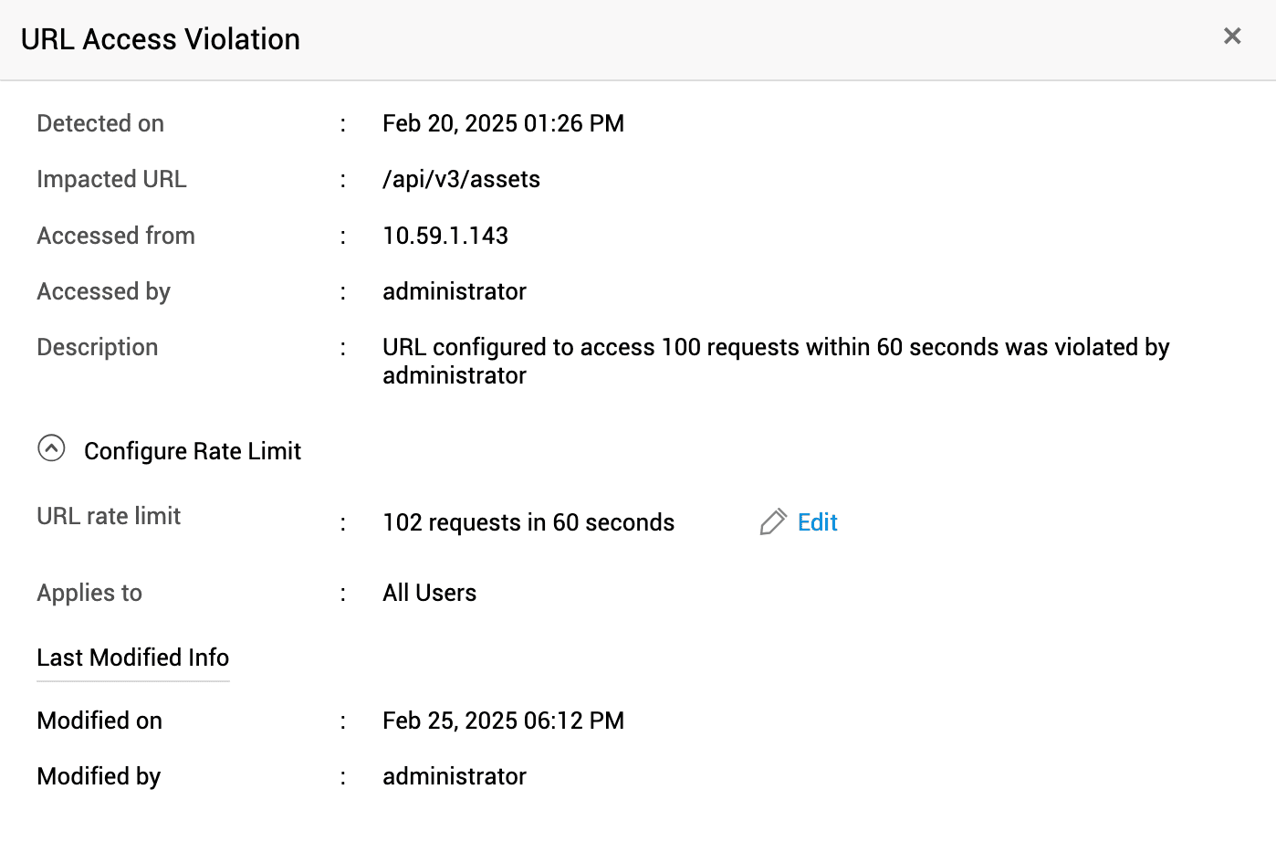Image resolution: width=1276 pixels, height=842 pixels.
Task: Click the Accessed by administrator value
Action: [454, 291]
